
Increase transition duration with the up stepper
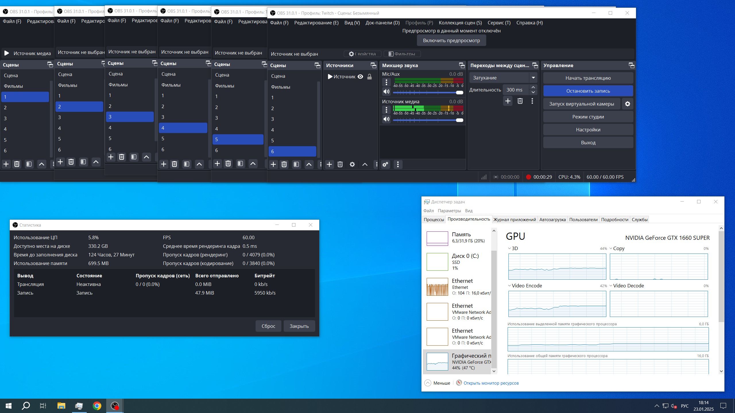533,87
